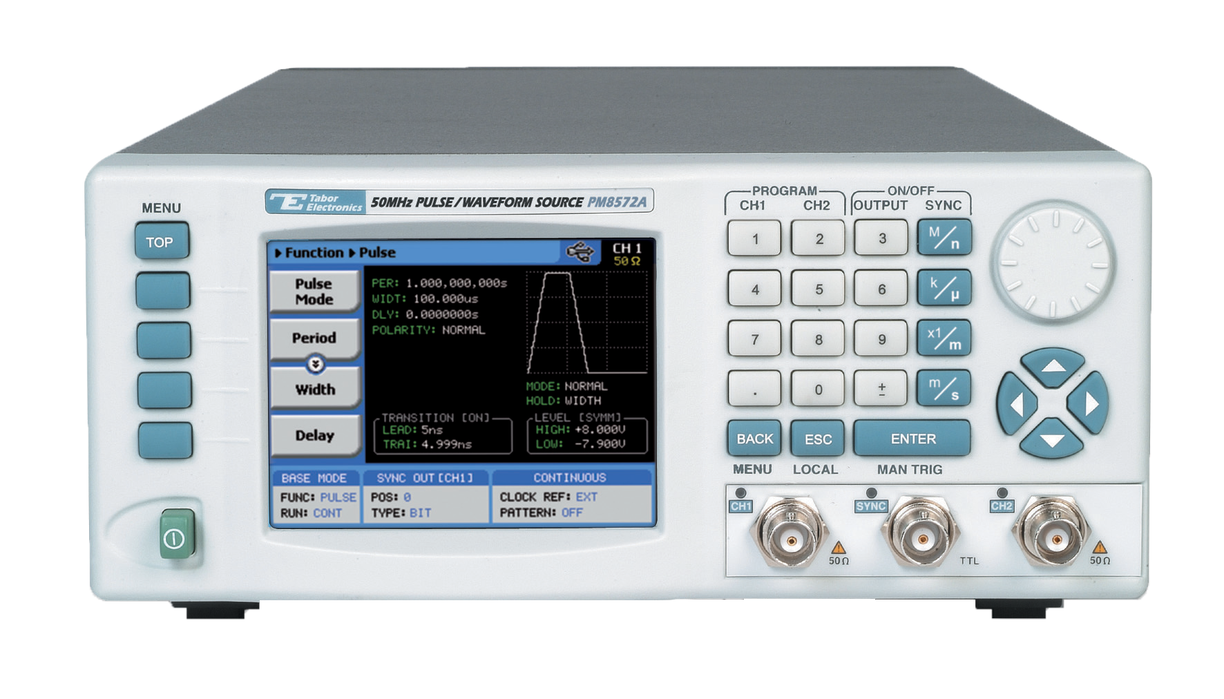Toggle output with the 3 key

coord(881,238)
